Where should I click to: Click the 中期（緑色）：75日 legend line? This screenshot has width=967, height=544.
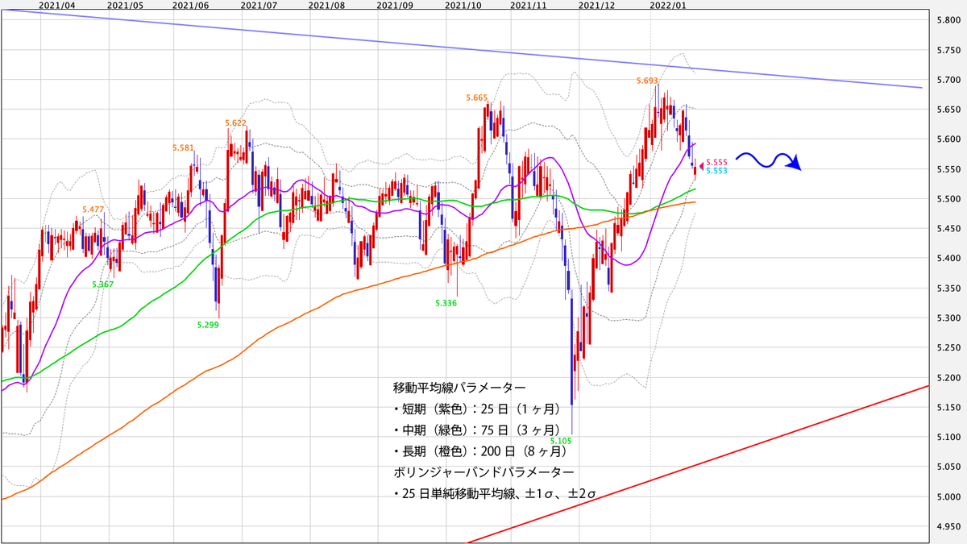[477, 430]
